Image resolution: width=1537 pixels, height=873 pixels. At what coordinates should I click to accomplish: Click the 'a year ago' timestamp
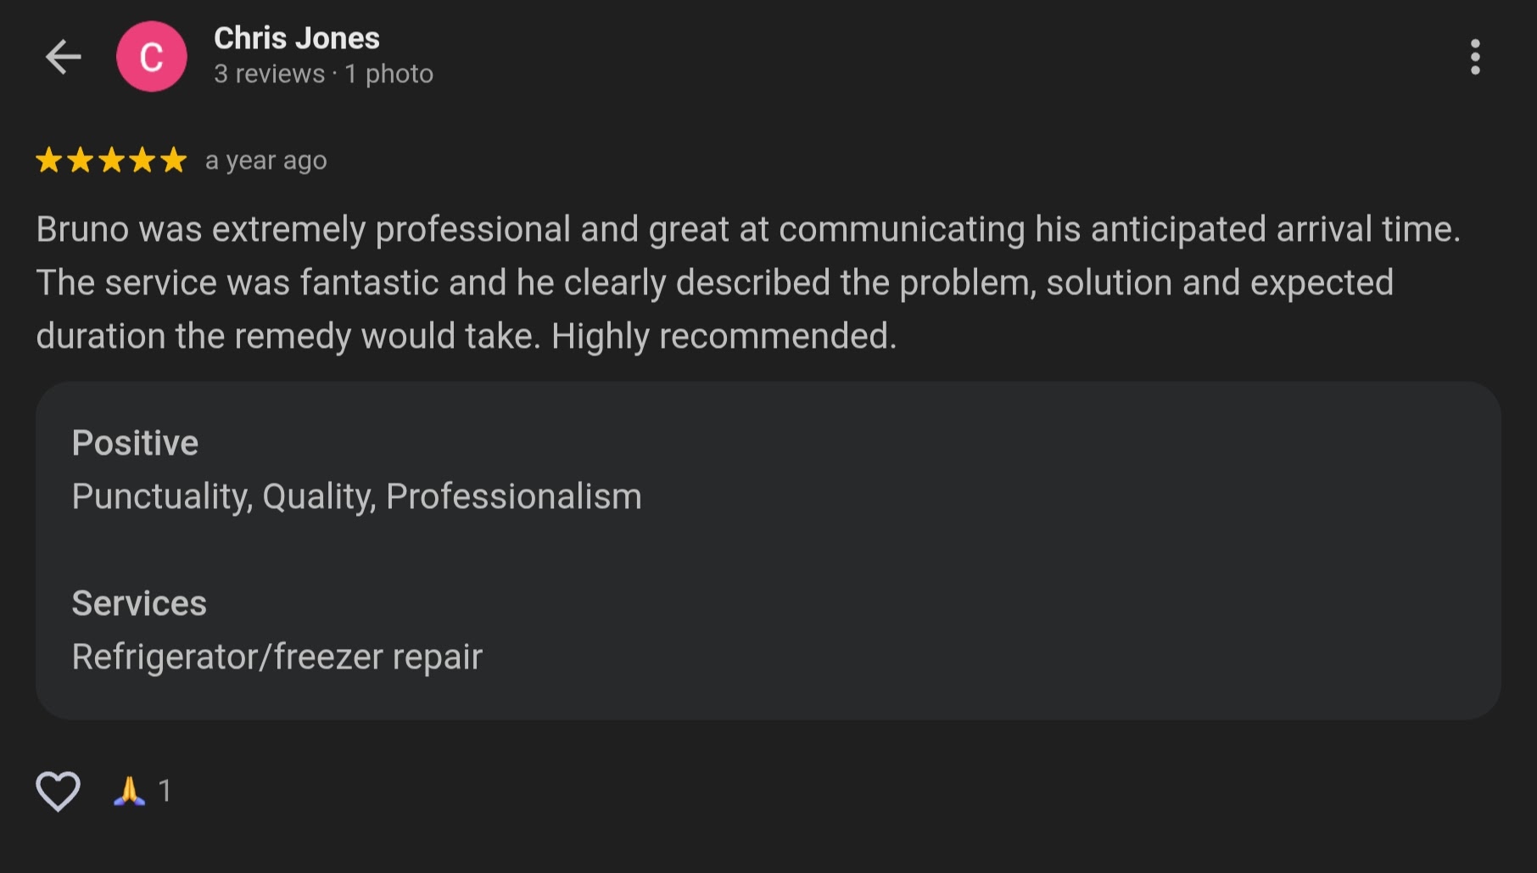pos(265,160)
